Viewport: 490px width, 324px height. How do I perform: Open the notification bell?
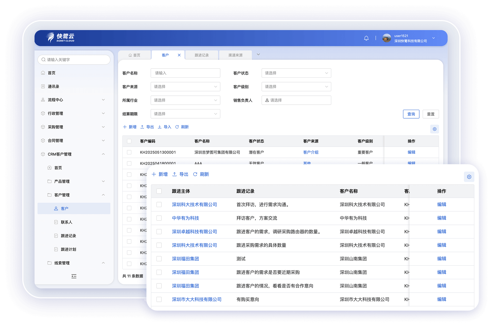pyautogui.click(x=366, y=38)
